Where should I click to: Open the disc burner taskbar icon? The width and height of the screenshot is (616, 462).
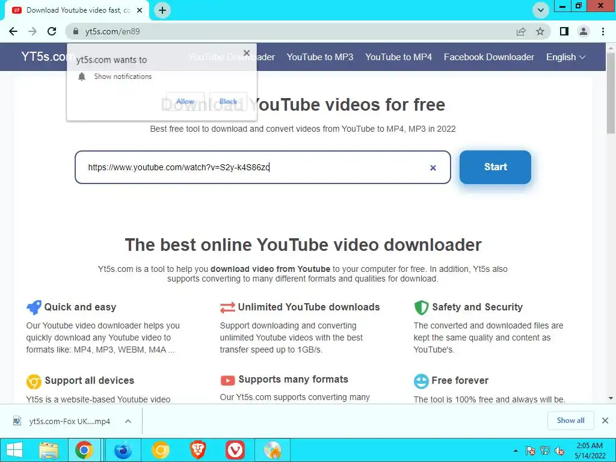click(x=273, y=450)
